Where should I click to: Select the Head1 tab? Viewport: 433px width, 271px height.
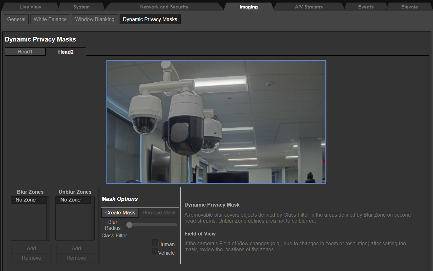(25, 52)
